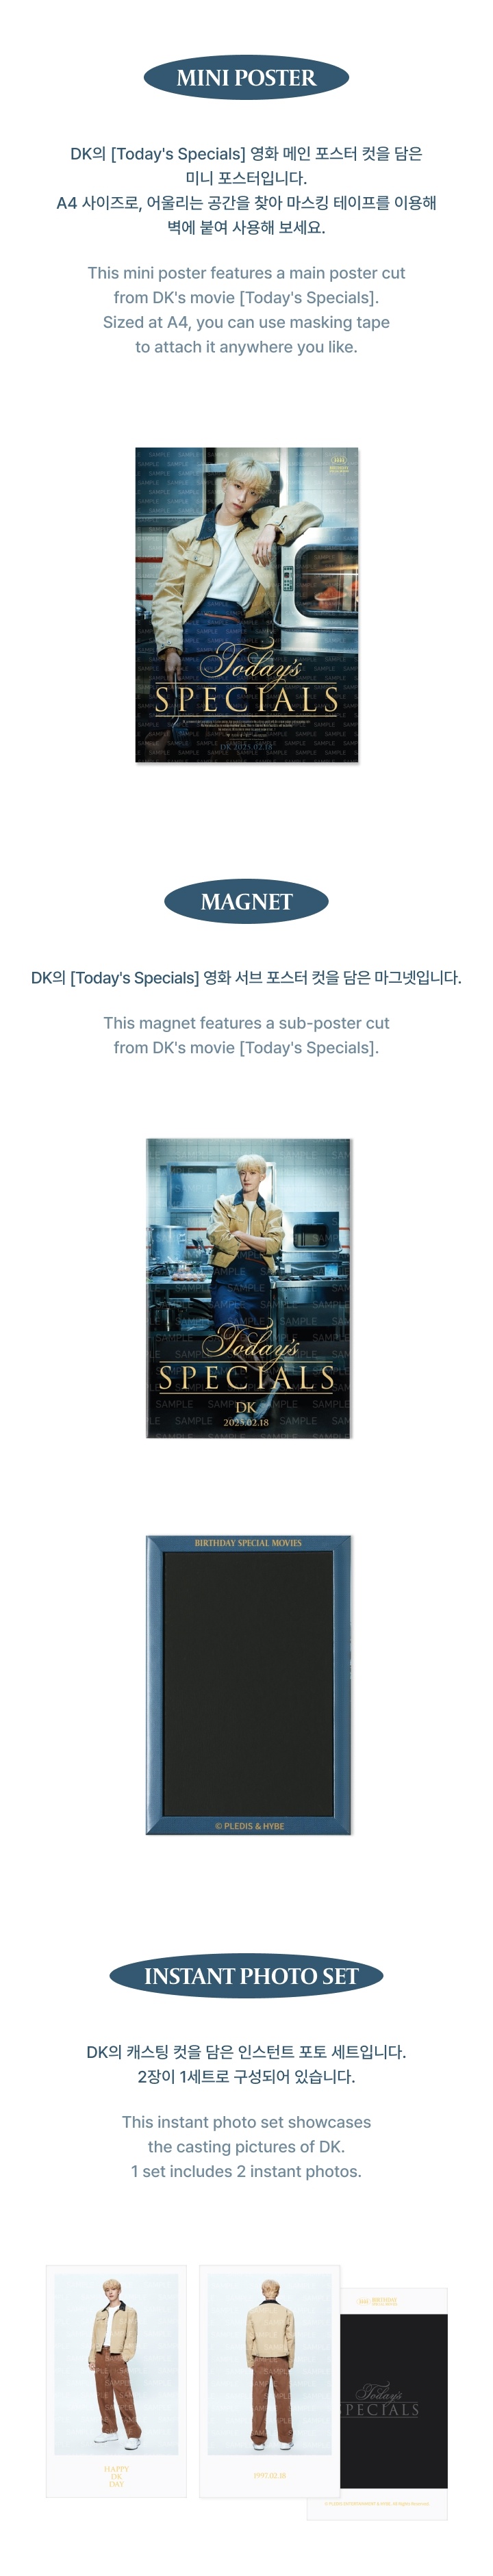Select the English instant photo set description
This screenshot has width=493, height=2576.
pos(246,2147)
